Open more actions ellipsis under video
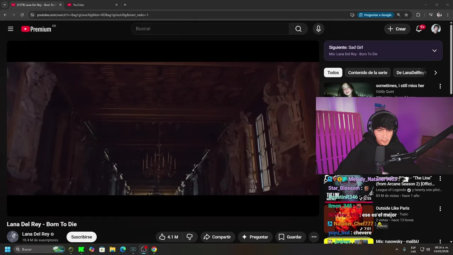Viewport: 453px width, 255px height. (x=314, y=237)
